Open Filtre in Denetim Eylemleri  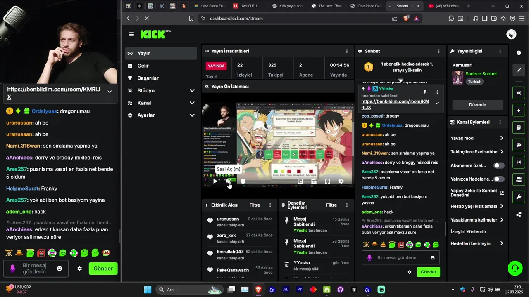pos(331,205)
